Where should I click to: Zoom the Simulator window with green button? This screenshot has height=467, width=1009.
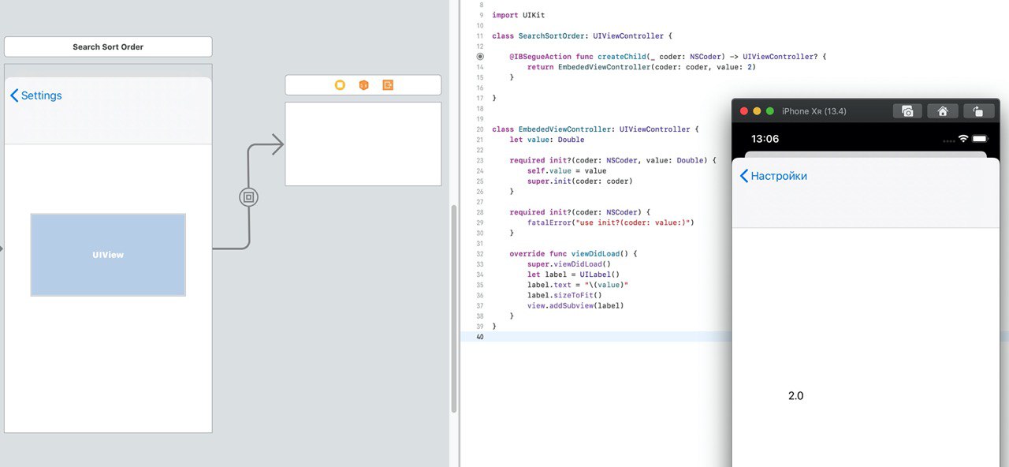coord(770,111)
